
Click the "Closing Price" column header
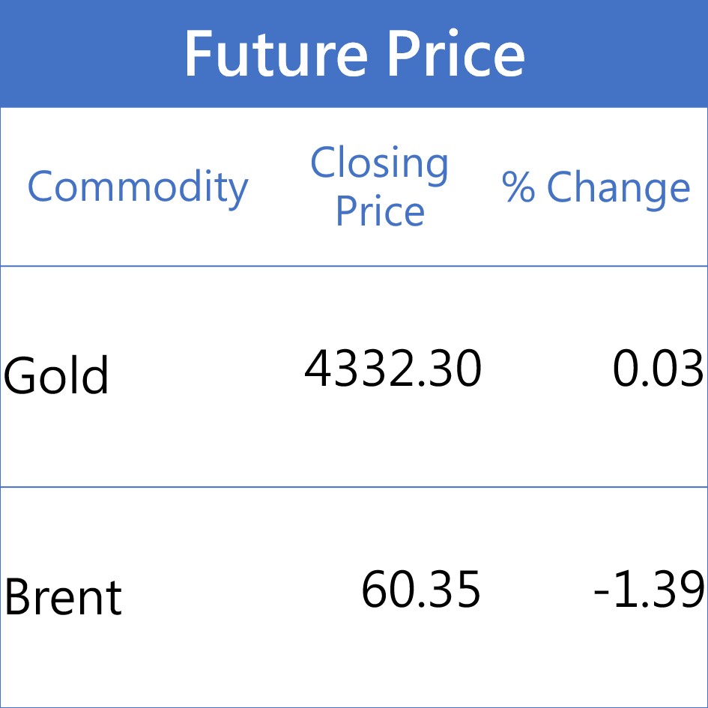380,187
